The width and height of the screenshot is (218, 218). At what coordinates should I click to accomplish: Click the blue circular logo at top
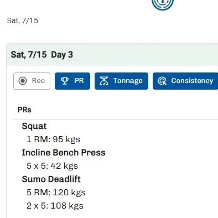163,4
